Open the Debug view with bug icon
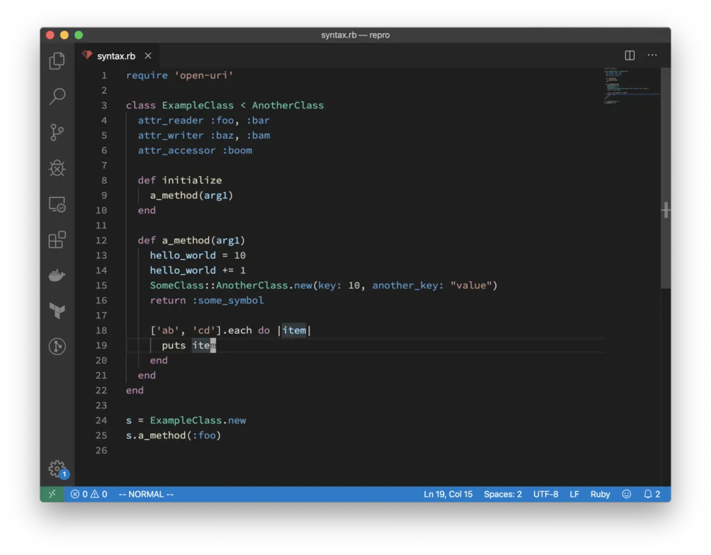This screenshot has width=711, height=555. click(57, 168)
